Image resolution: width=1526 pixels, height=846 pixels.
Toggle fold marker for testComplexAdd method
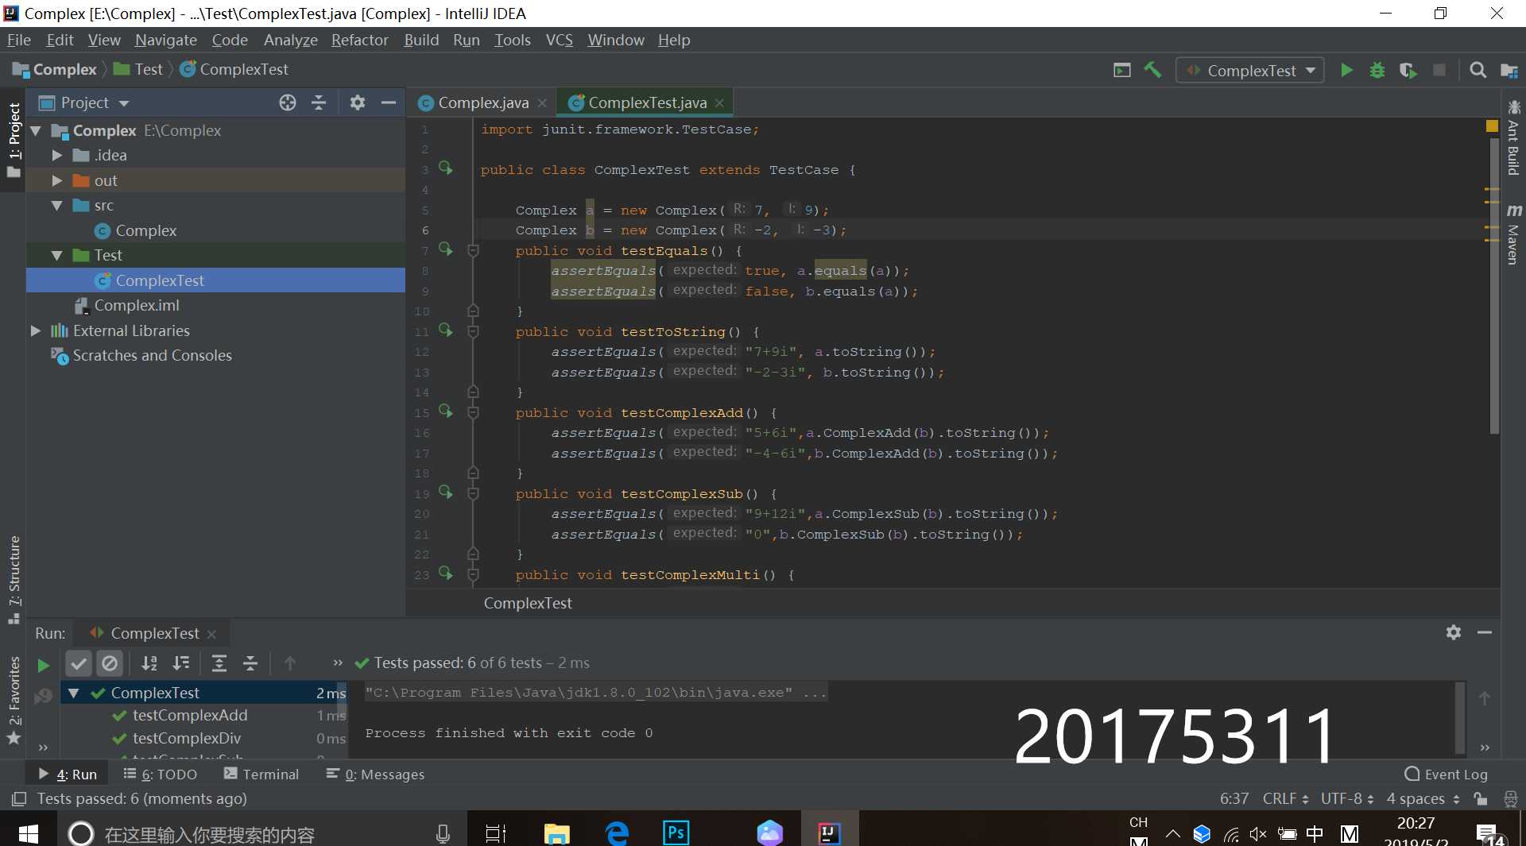click(473, 413)
